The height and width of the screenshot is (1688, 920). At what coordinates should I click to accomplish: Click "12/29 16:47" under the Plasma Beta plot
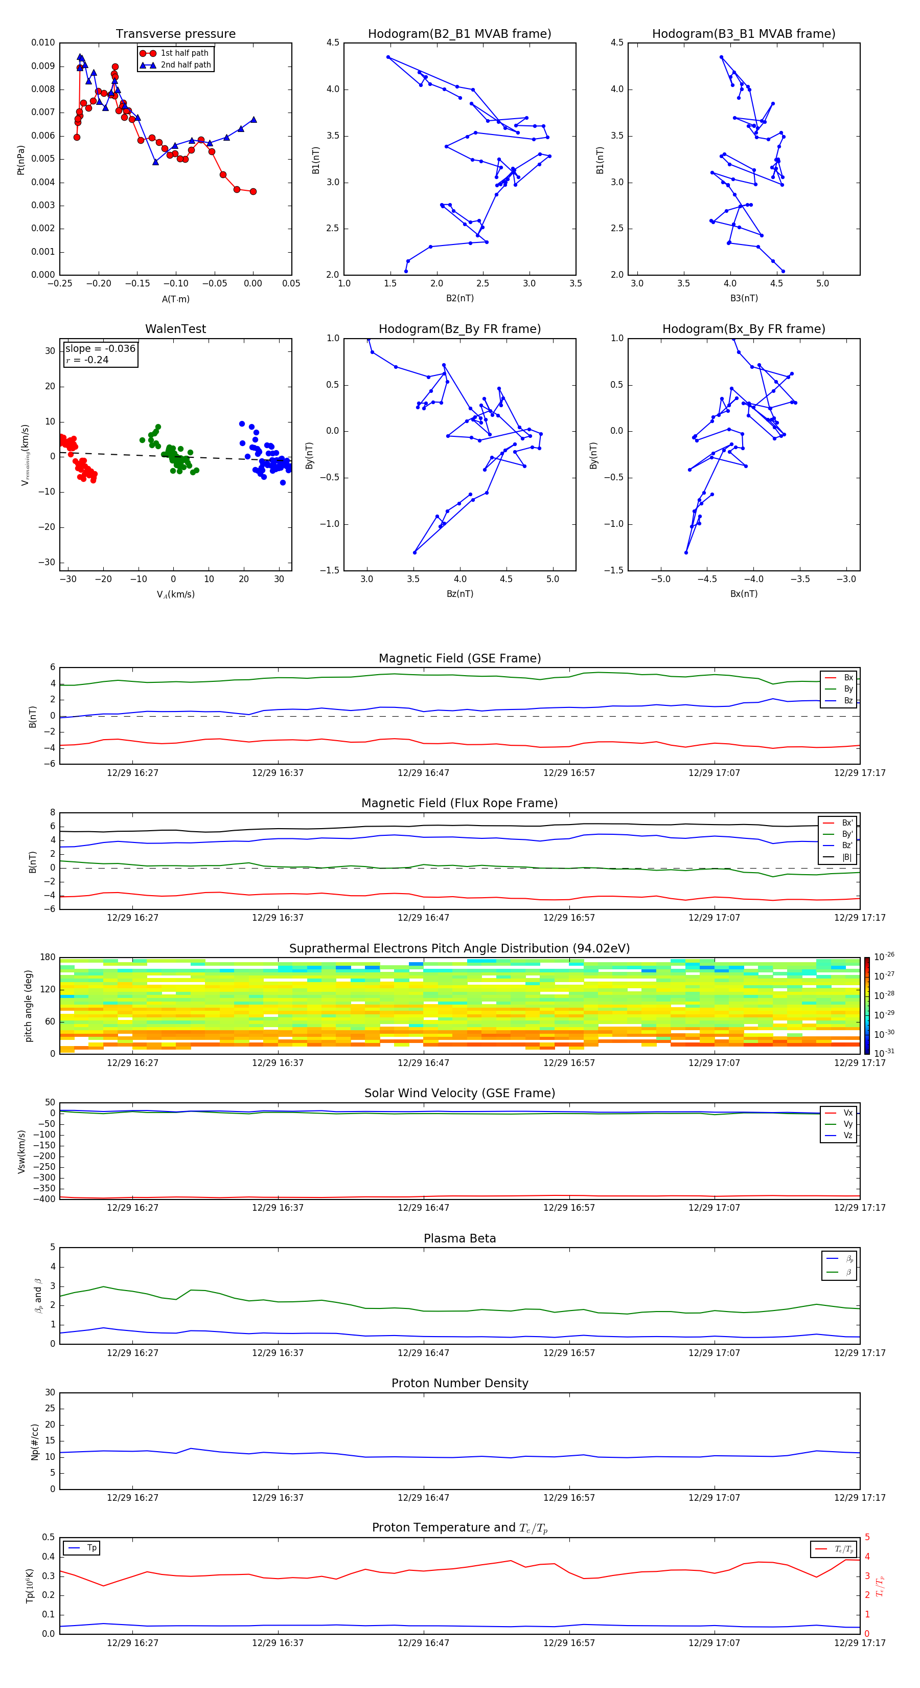(424, 1352)
